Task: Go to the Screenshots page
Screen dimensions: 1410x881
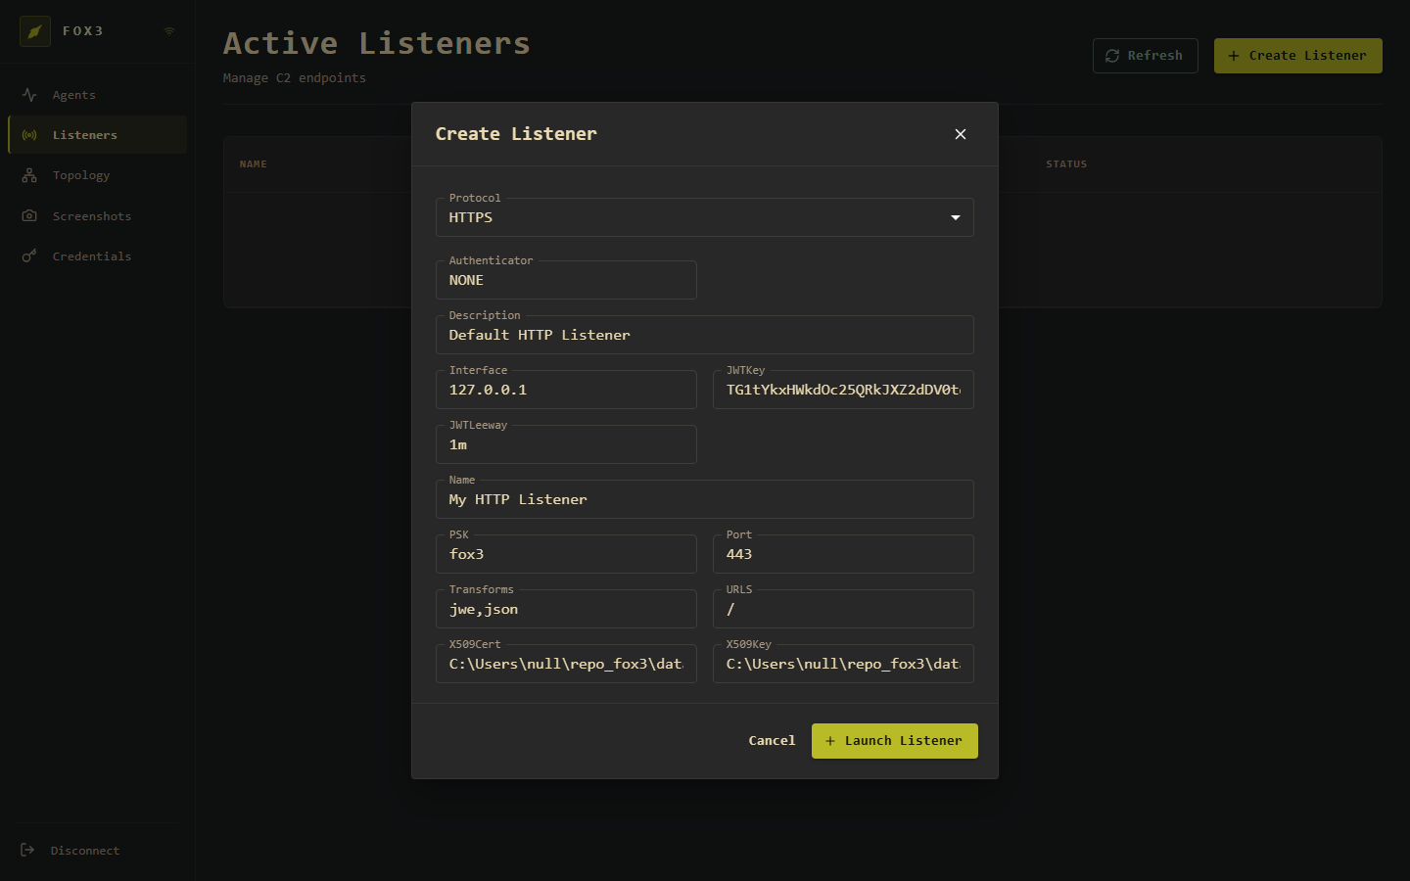Action: coord(97,215)
